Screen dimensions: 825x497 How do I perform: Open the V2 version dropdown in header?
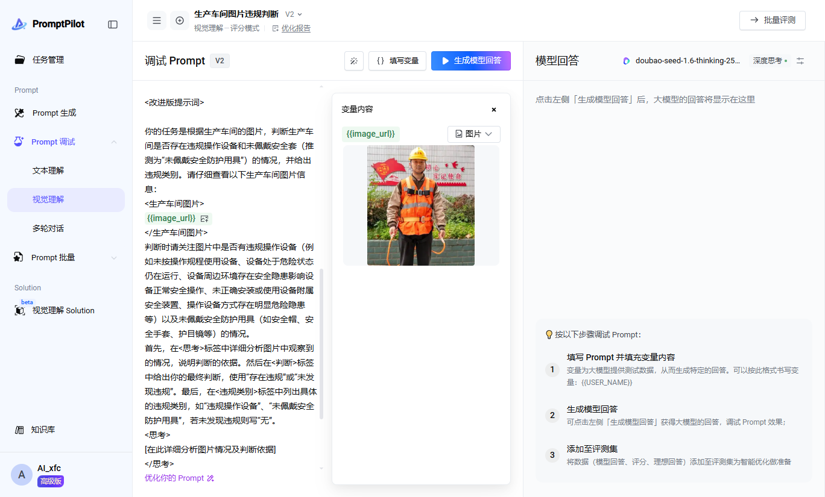coord(294,14)
